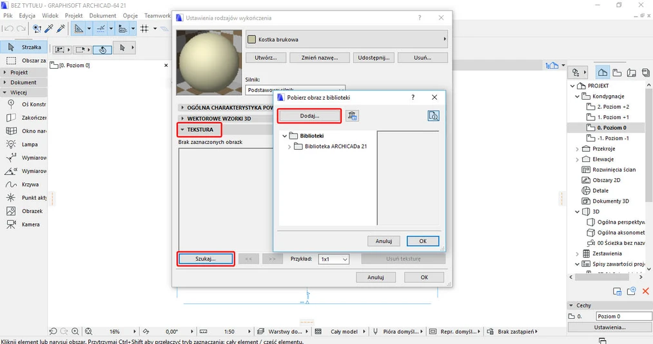Choose the Punkt aktywny hotspot tool
The image size is (653, 344).
coord(24,198)
